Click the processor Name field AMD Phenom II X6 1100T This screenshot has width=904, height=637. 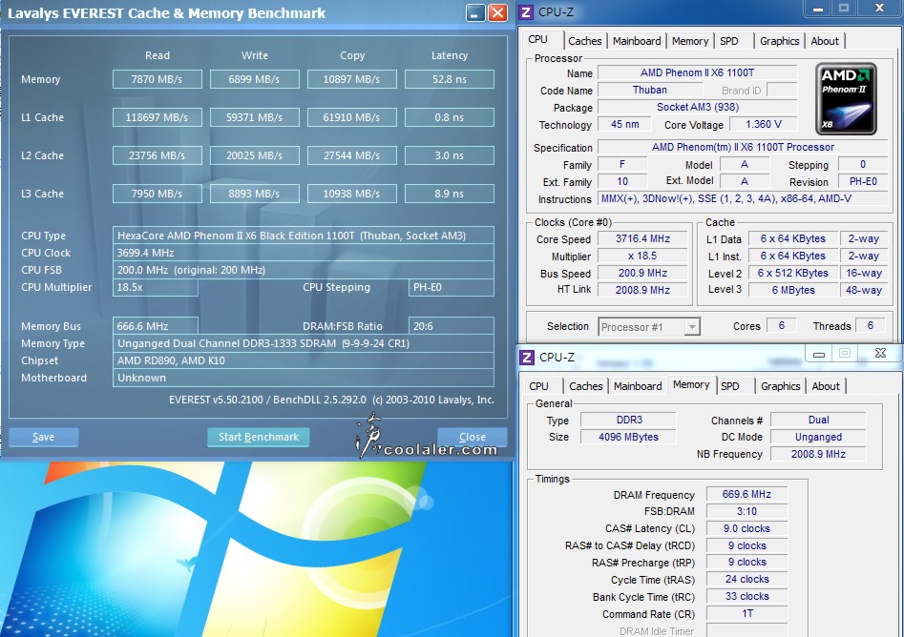[x=698, y=72]
